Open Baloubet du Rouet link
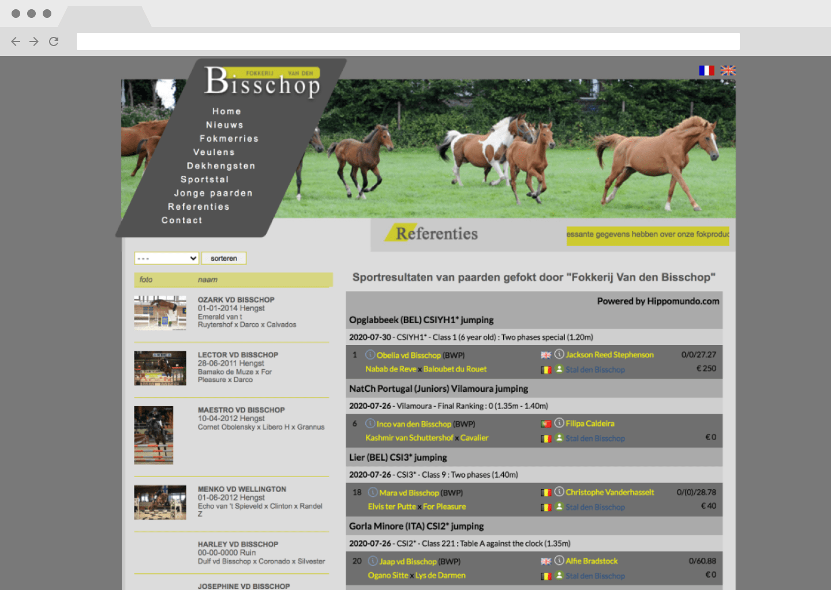 (455, 369)
